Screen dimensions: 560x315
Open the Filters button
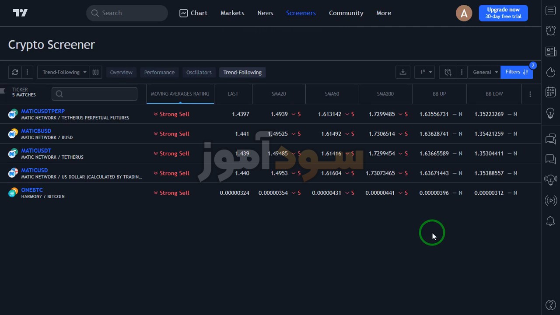coord(517,72)
